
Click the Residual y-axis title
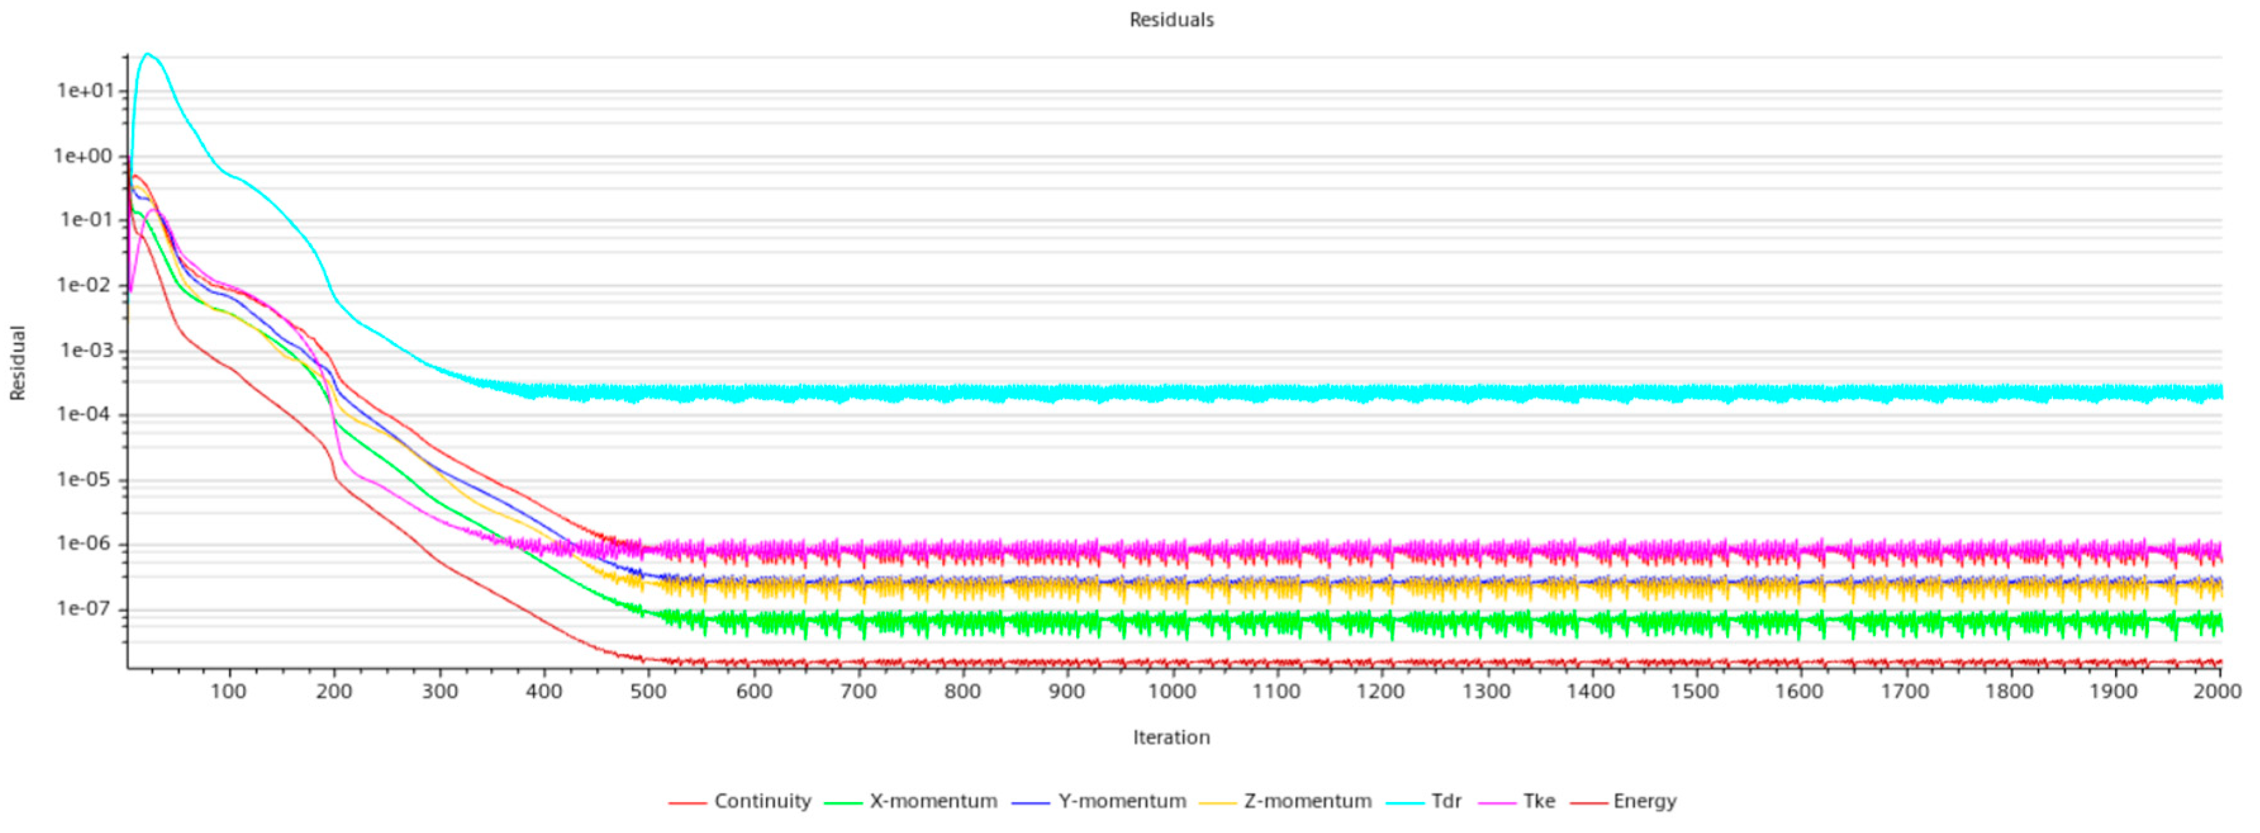tap(18, 363)
